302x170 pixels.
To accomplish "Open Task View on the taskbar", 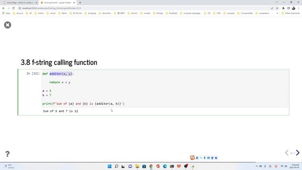I will pyautogui.click(x=123, y=166).
